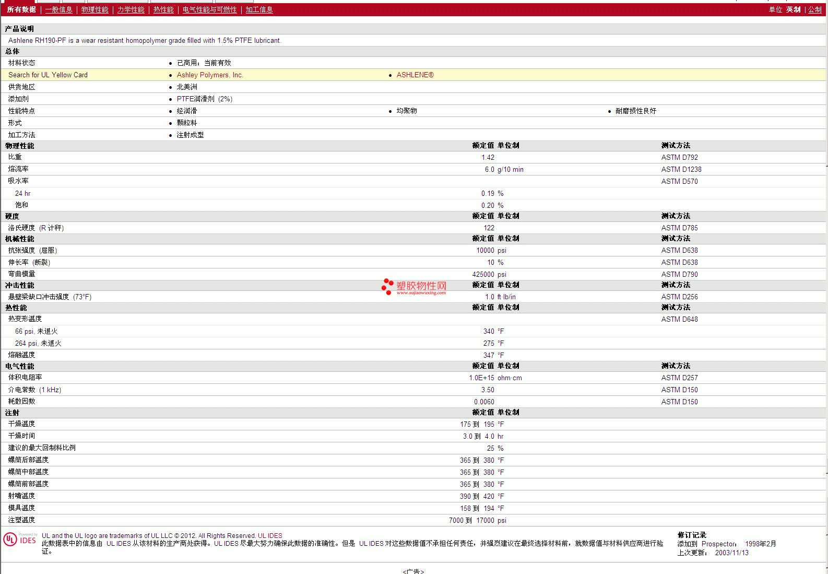Click the ASTM D790 test method
The width and height of the screenshot is (828, 574).
point(680,274)
